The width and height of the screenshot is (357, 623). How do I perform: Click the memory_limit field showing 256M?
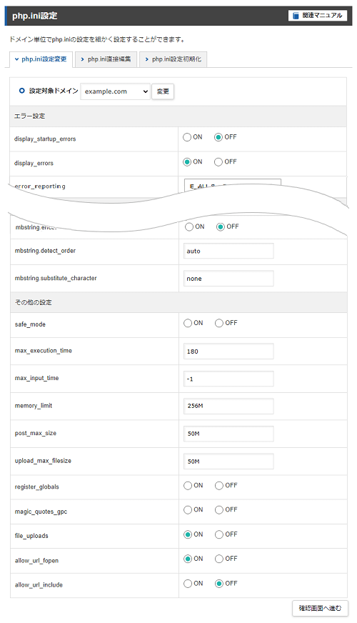[228, 406]
